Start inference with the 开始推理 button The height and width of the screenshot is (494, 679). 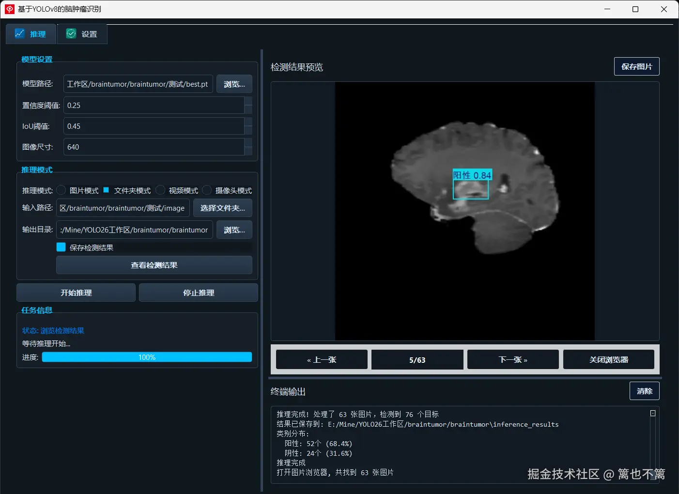tap(76, 293)
